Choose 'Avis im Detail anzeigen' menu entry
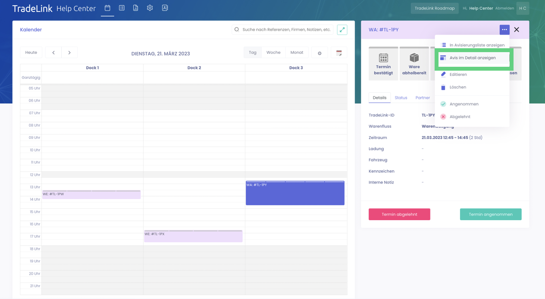545x299 pixels. tap(473, 58)
